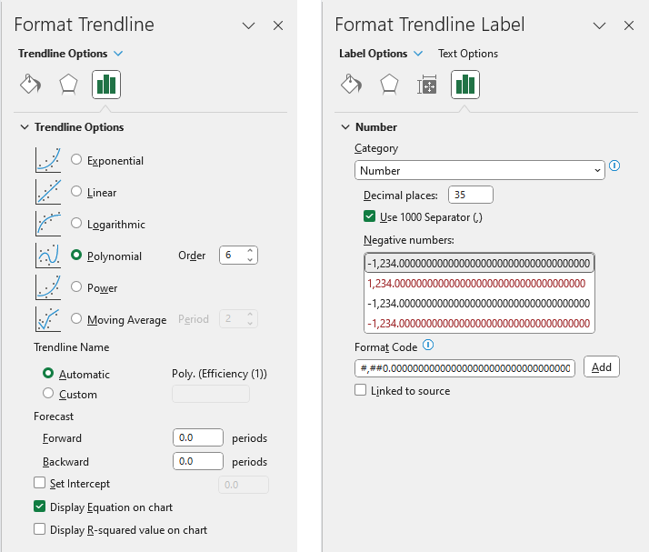
Task: Collapse the Number section
Action: coord(344,127)
